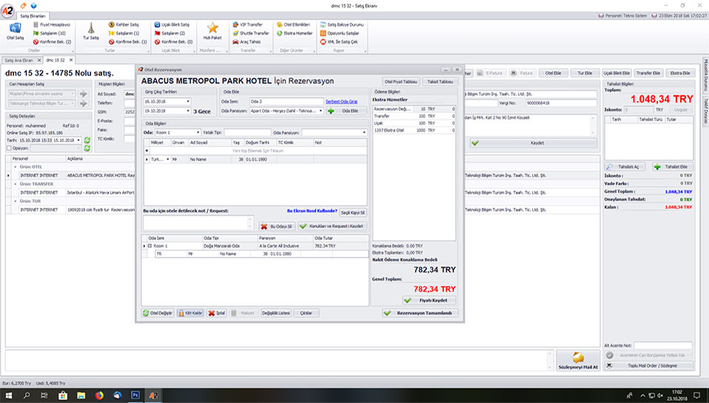Open the Opsiyonlu Satışlar report
The height and width of the screenshot is (403, 709).
[340, 33]
